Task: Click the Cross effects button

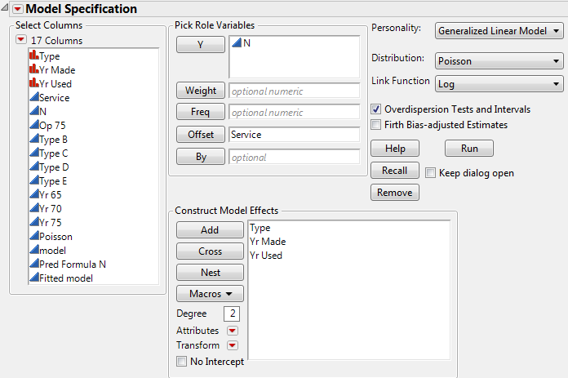Action: coord(210,251)
